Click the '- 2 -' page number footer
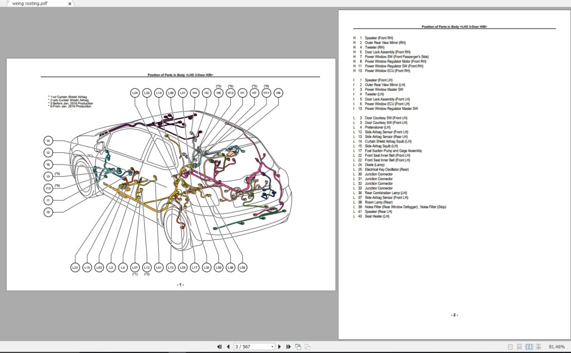Image resolution: width=571 pixels, height=353 pixels. point(454,315)
